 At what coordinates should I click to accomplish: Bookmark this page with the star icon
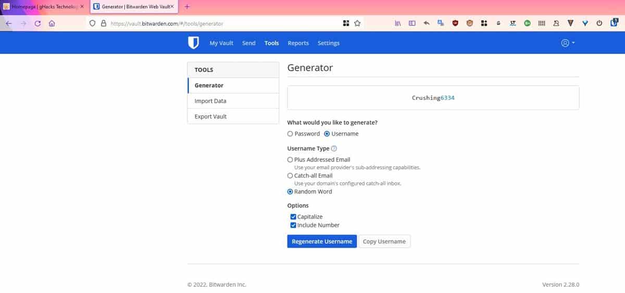pos(357,23)
